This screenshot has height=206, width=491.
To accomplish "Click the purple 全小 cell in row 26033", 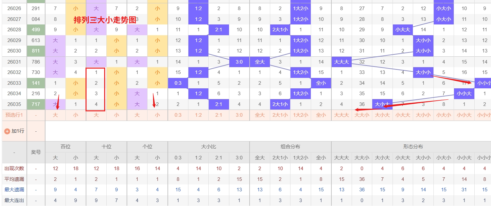I will [321, 83].
